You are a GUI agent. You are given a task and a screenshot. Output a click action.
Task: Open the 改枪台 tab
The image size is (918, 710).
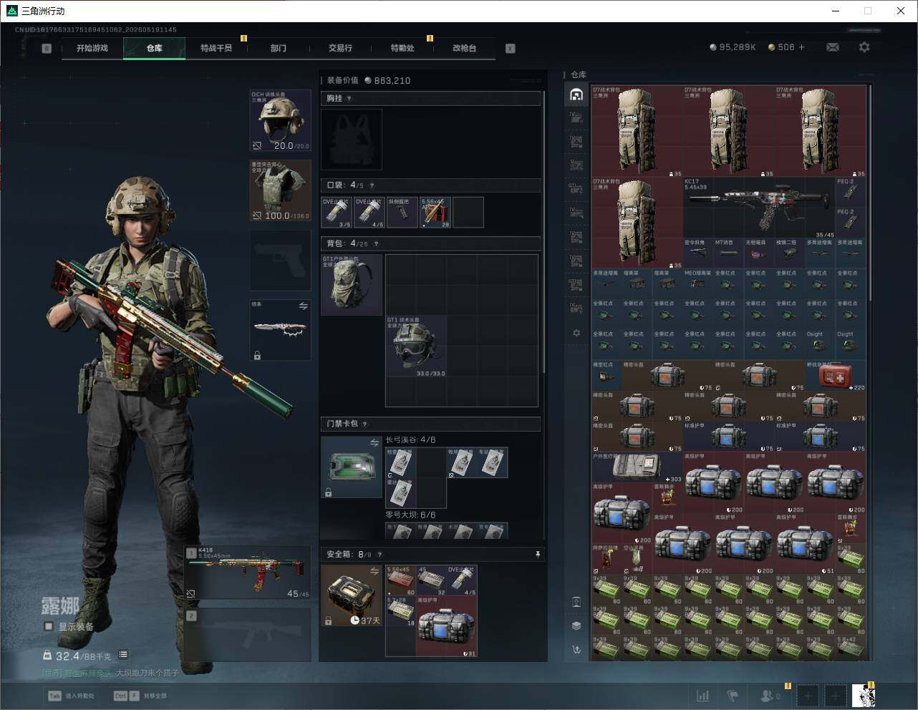point(464,48)
